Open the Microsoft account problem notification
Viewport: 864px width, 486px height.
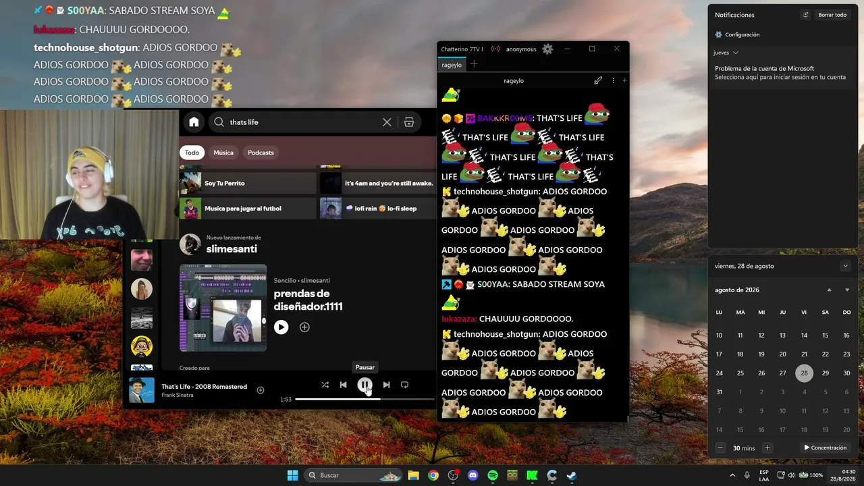783,73
